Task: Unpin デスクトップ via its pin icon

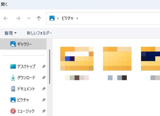Action: coord(44,67)
